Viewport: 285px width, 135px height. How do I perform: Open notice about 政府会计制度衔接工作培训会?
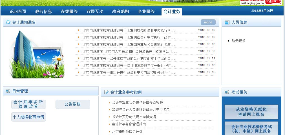pyautogui.click(x=129, y=58)
